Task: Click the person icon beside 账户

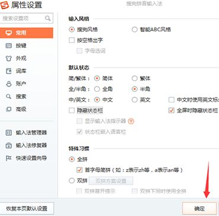Action: point(9,84)
